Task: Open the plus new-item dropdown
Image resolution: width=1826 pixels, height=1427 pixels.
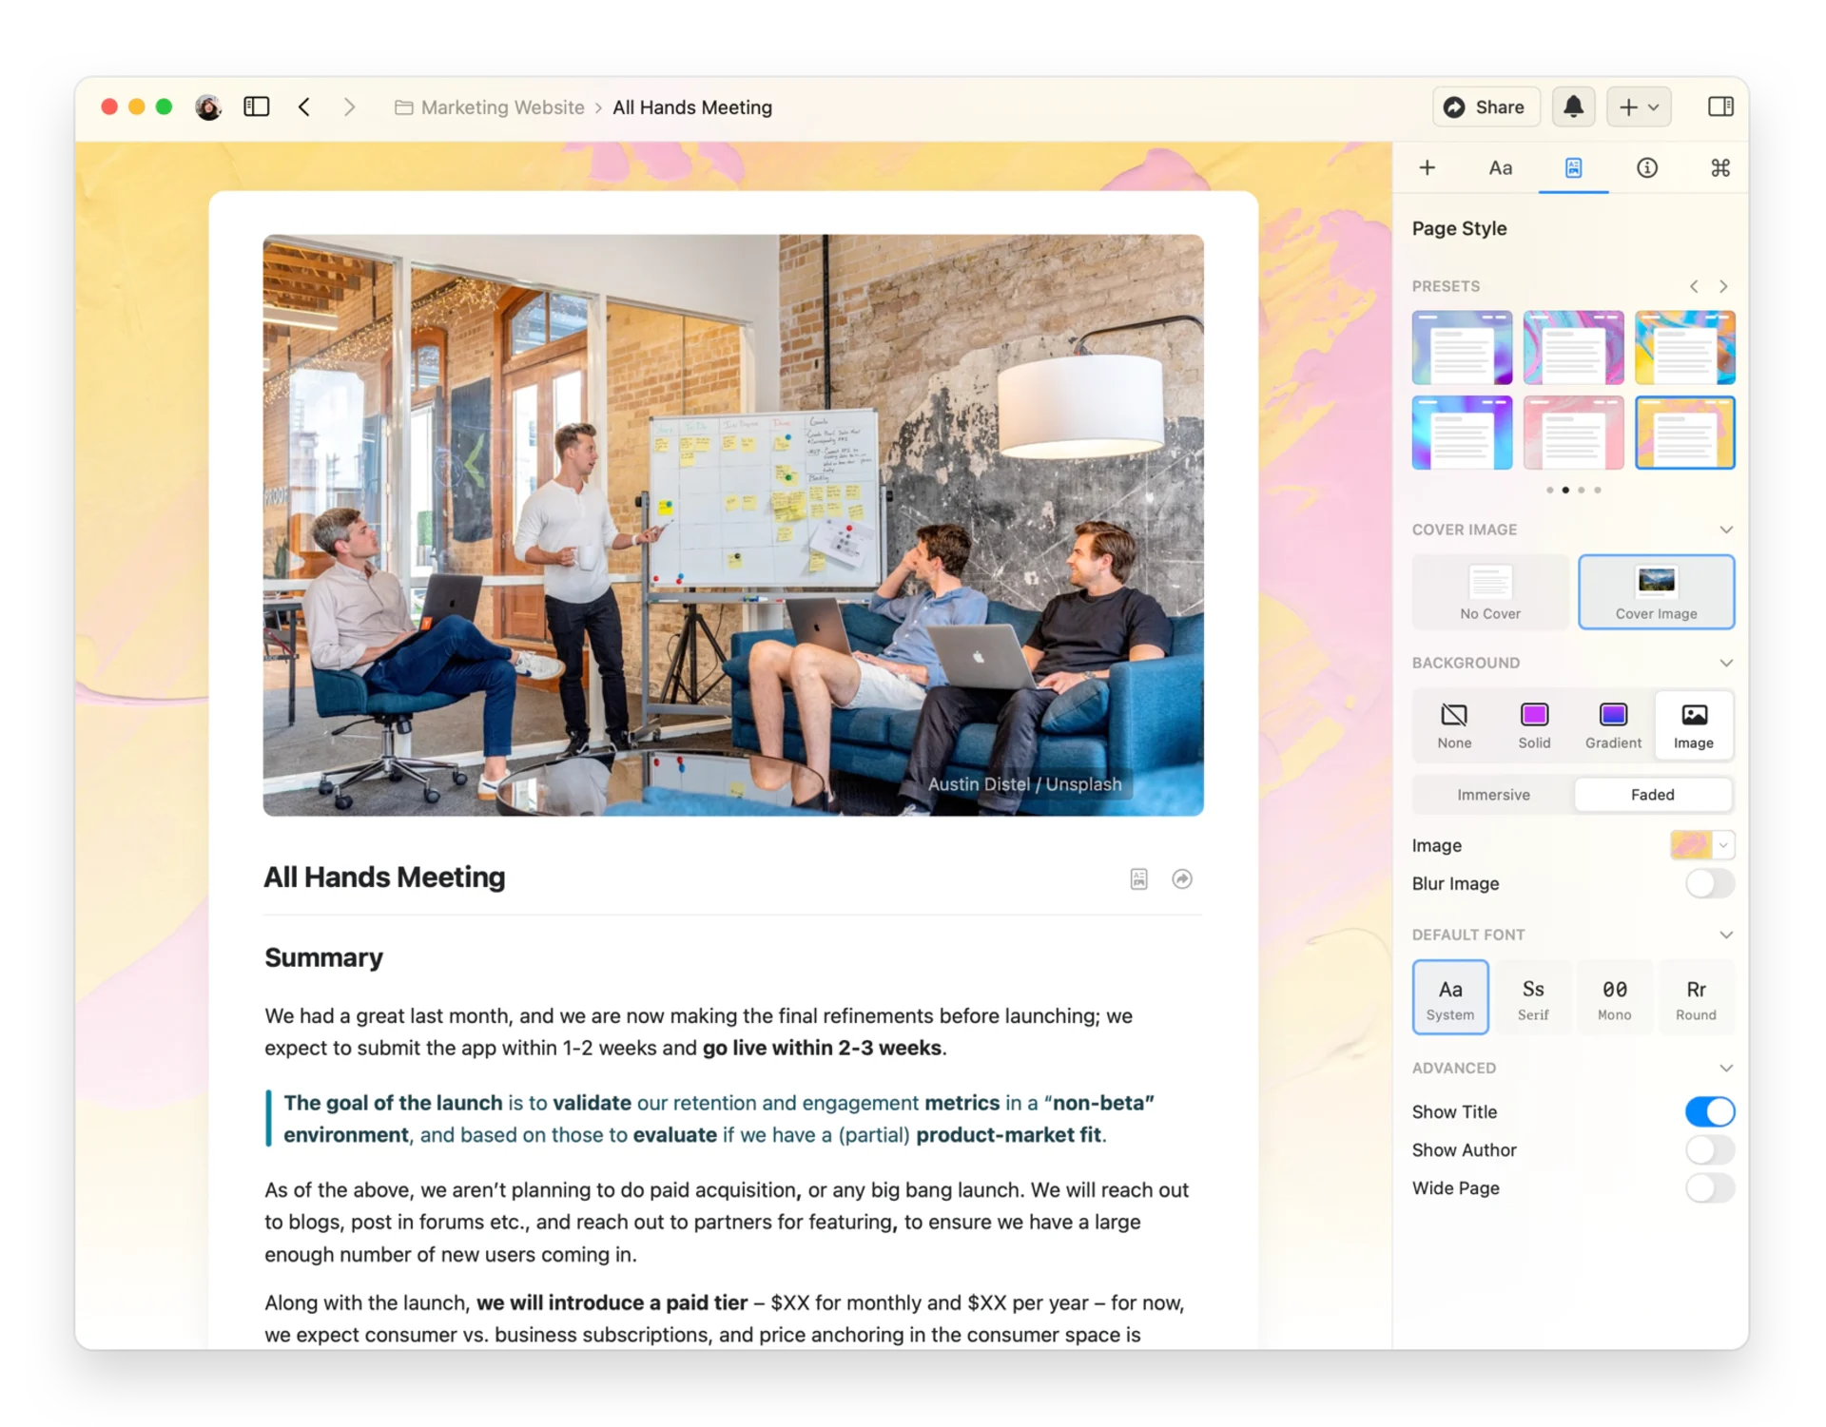Action: (x=1638, y=106)
